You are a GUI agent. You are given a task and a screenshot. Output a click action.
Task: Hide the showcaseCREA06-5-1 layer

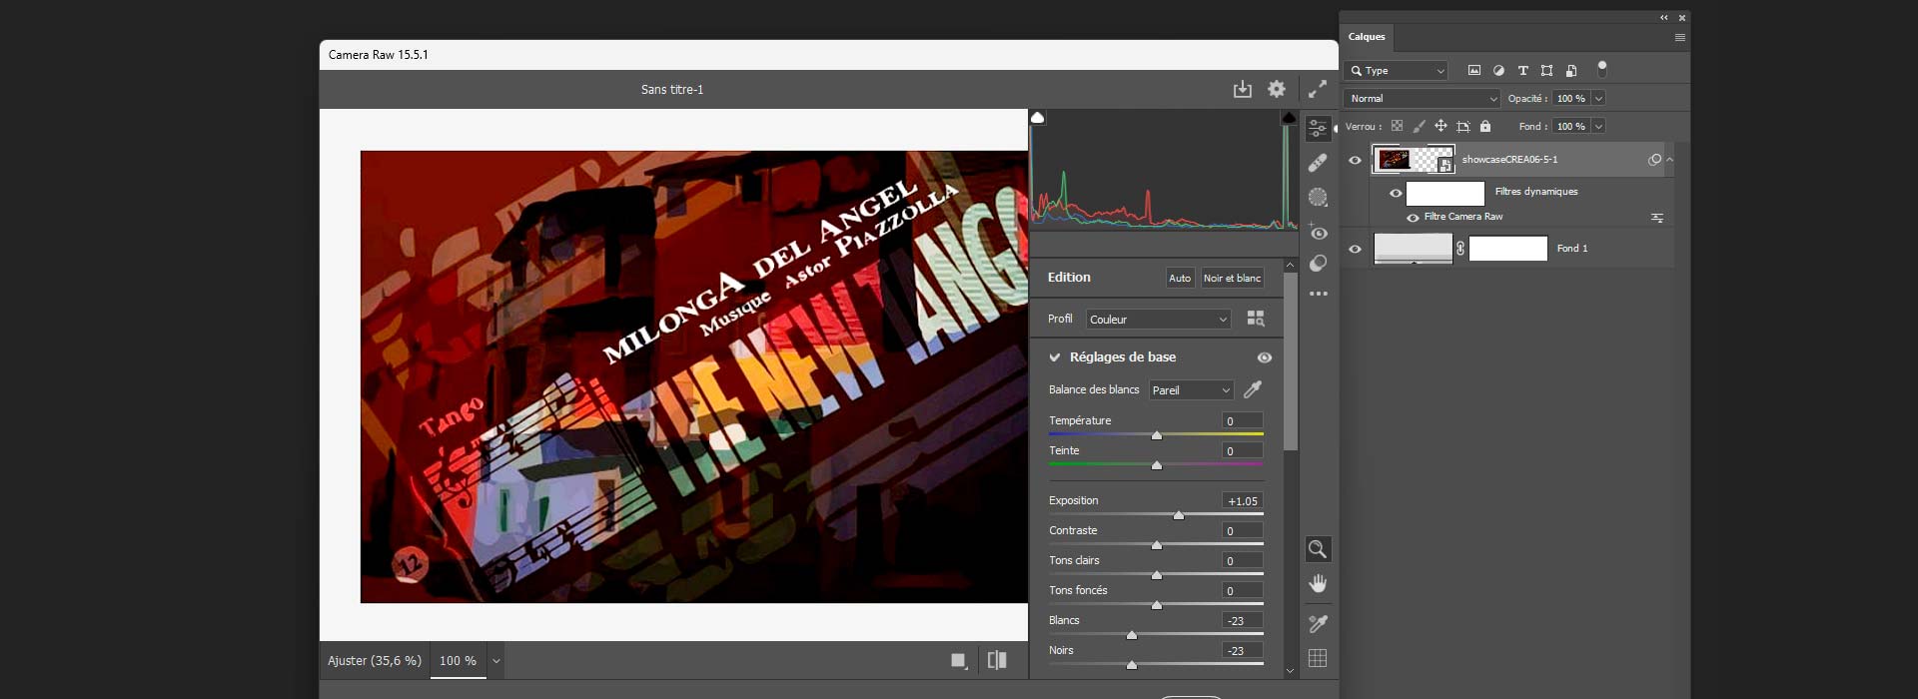[x=1355, y=160]
